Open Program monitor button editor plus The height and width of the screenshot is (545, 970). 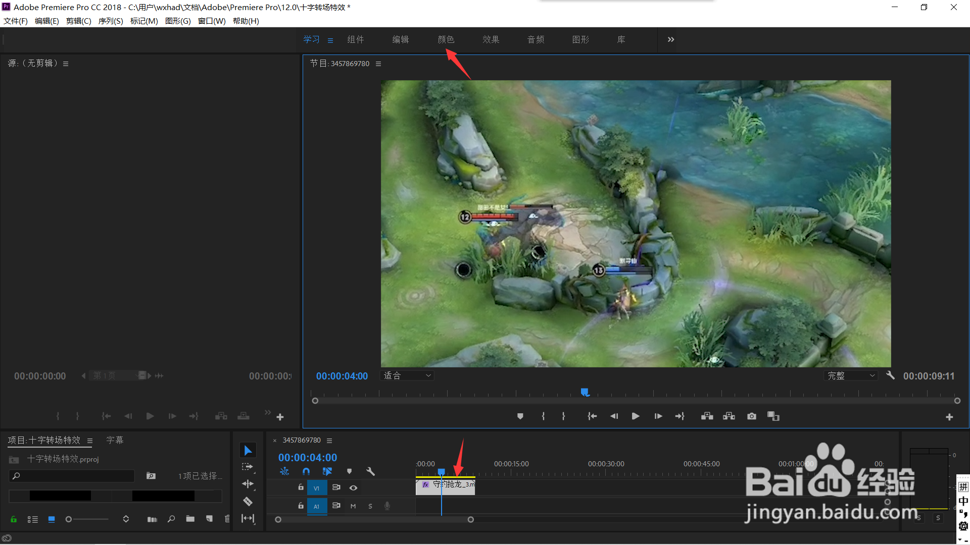tap(949, 417)
